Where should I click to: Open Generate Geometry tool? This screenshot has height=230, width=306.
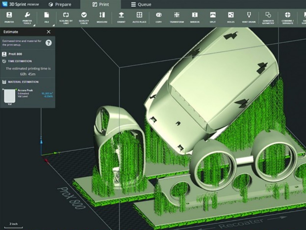[268, 18]
